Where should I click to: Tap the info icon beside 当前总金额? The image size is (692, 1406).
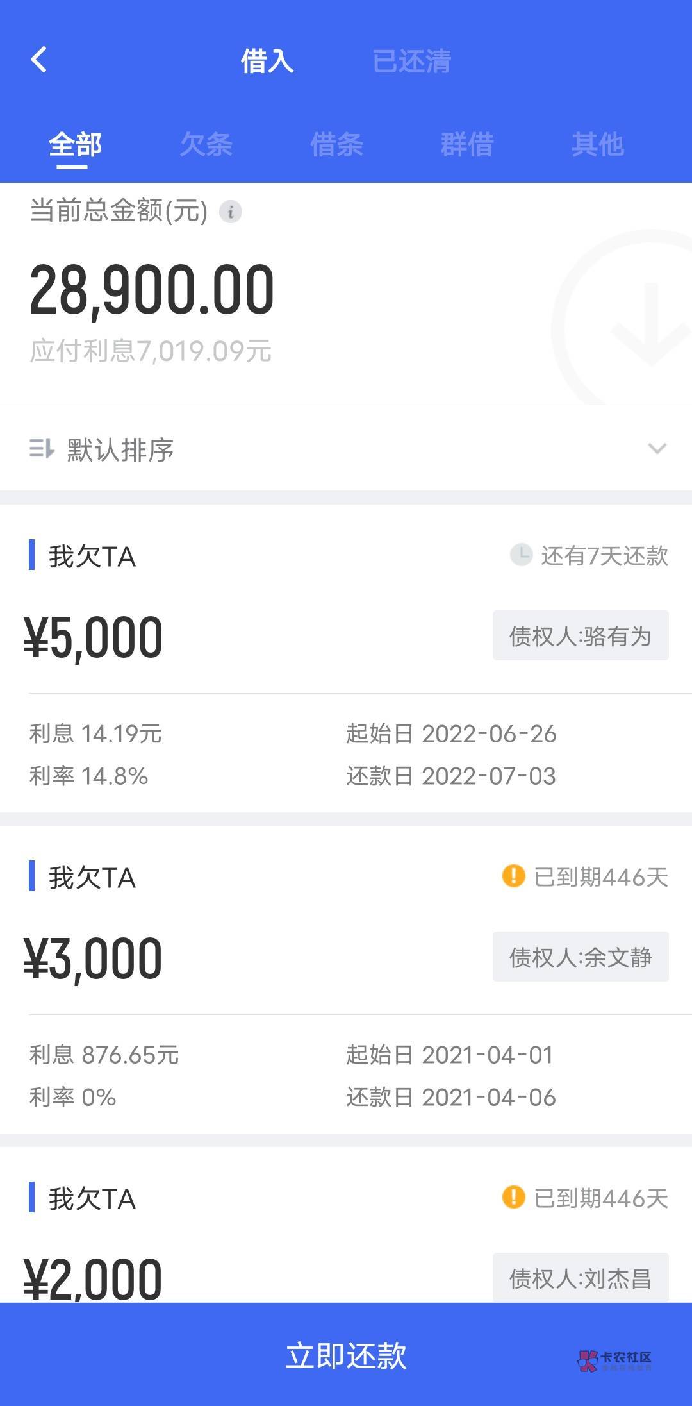pos(231,211)
